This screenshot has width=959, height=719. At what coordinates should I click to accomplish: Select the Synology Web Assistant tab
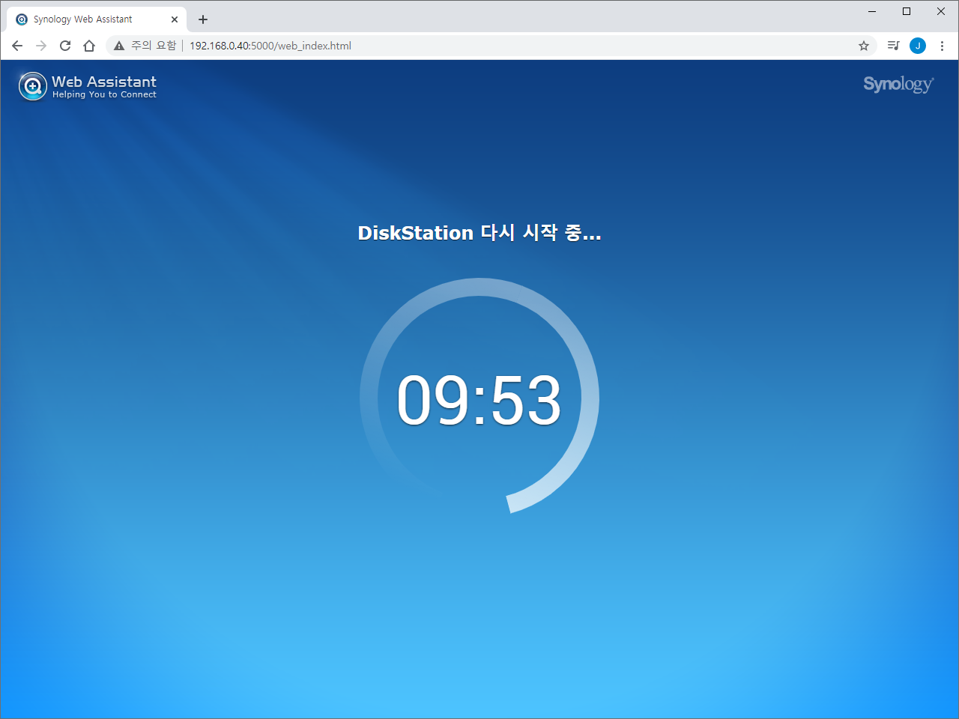tap(96, 19)
